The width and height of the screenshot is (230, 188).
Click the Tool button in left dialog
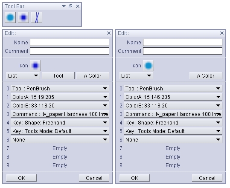pos(58,75)
